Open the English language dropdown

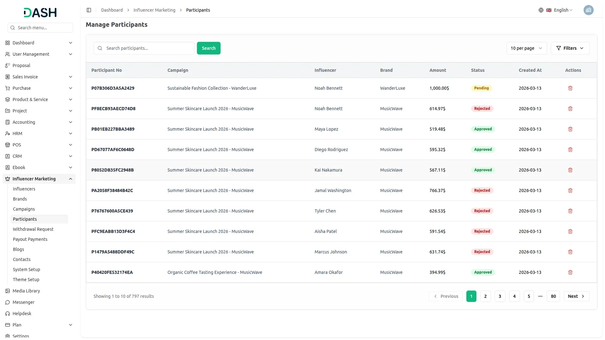coord(563,10)
